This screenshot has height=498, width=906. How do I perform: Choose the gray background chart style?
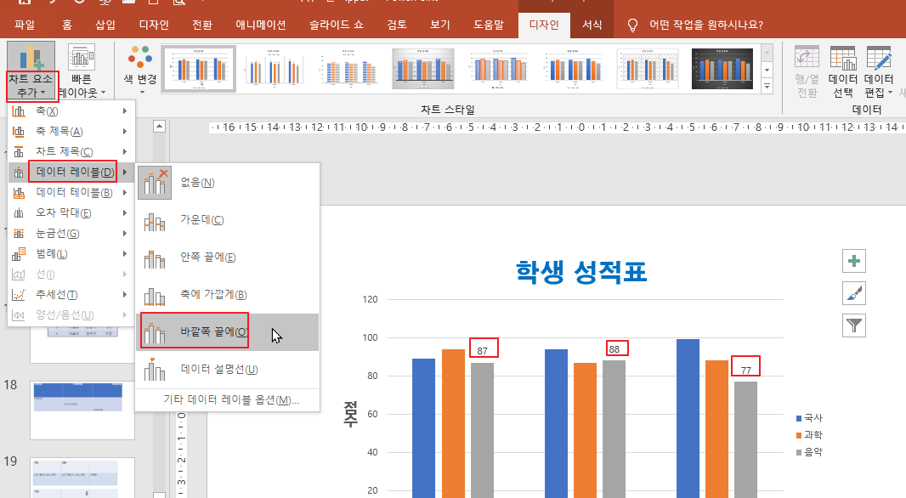[423, 70]
